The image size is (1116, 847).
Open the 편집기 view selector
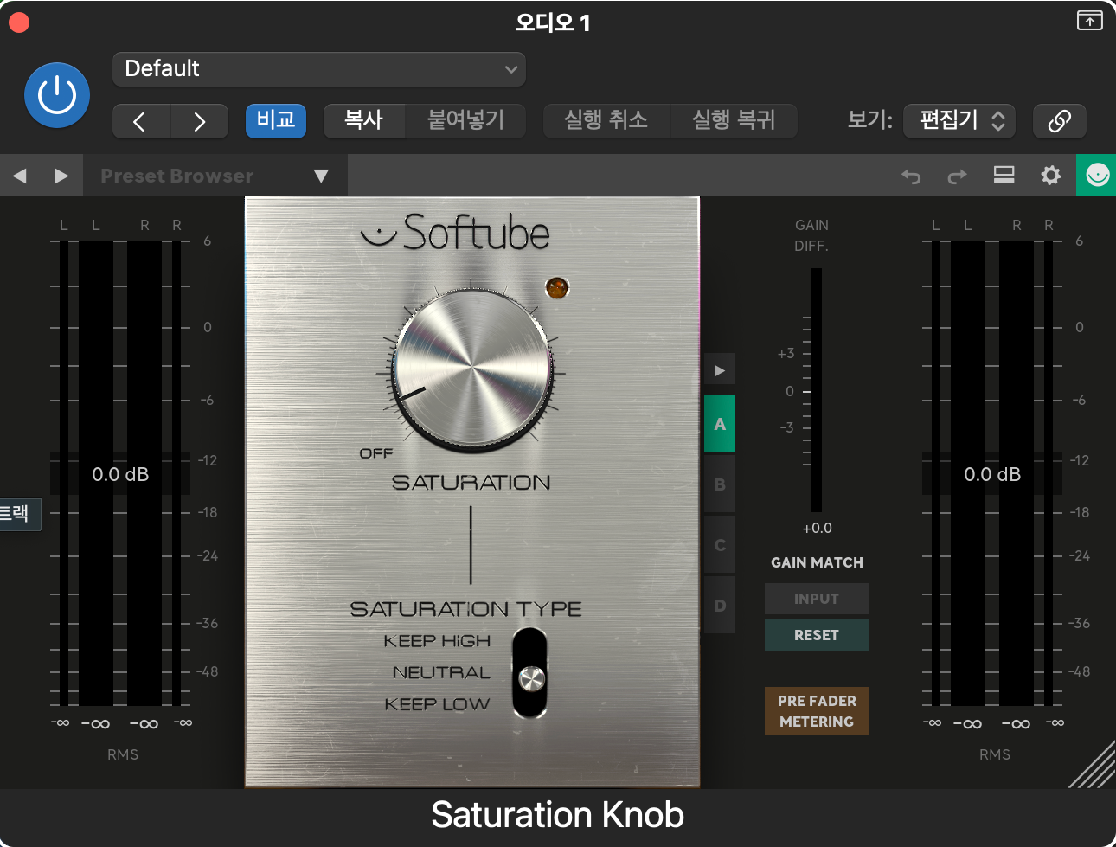pos(959,120)
